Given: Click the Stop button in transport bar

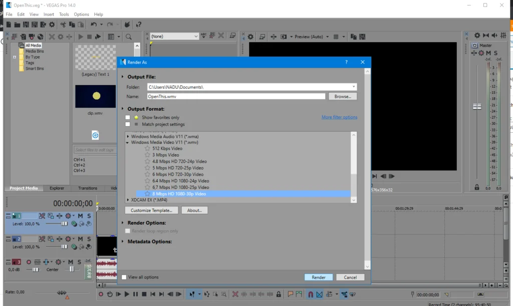Looking at the screenshot, I should (144, 294).
